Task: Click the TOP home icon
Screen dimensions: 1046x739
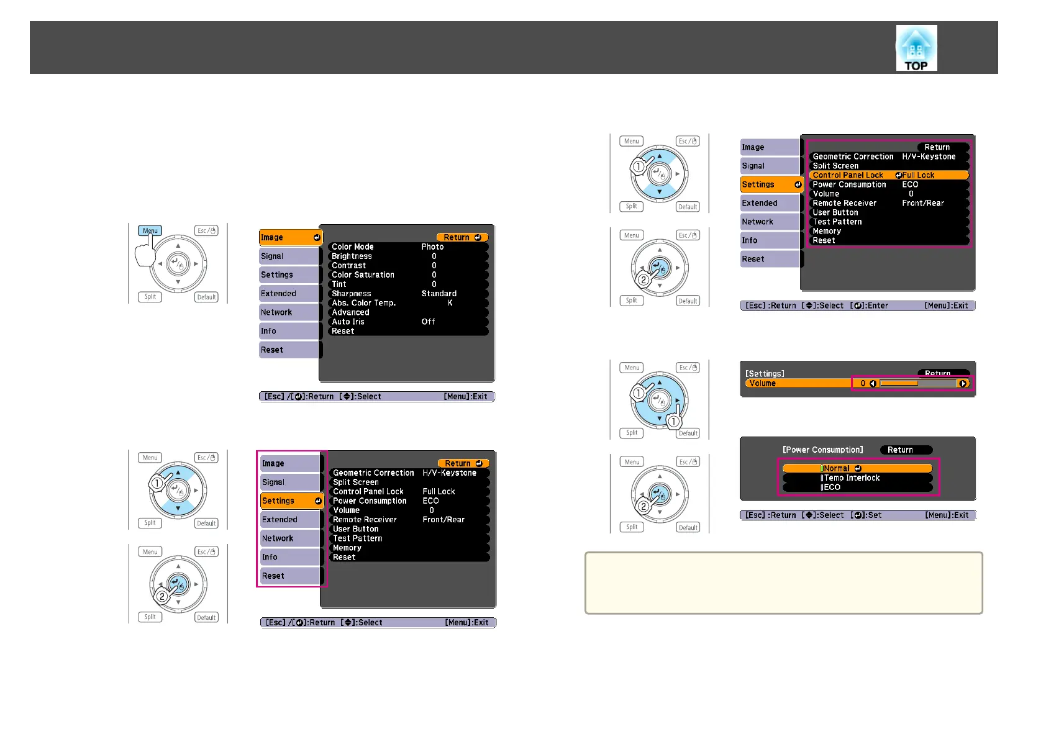Action: [x=916, y=48]
